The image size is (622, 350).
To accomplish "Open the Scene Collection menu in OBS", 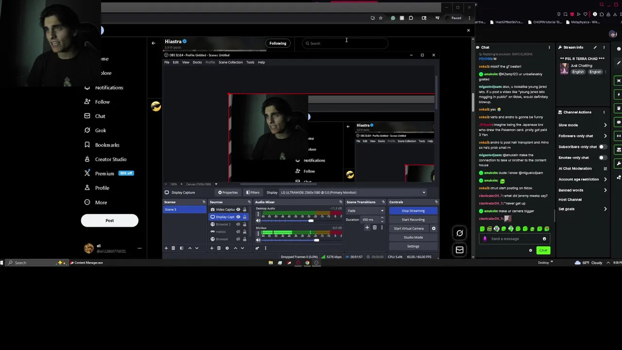I will [x=230, y=62].
